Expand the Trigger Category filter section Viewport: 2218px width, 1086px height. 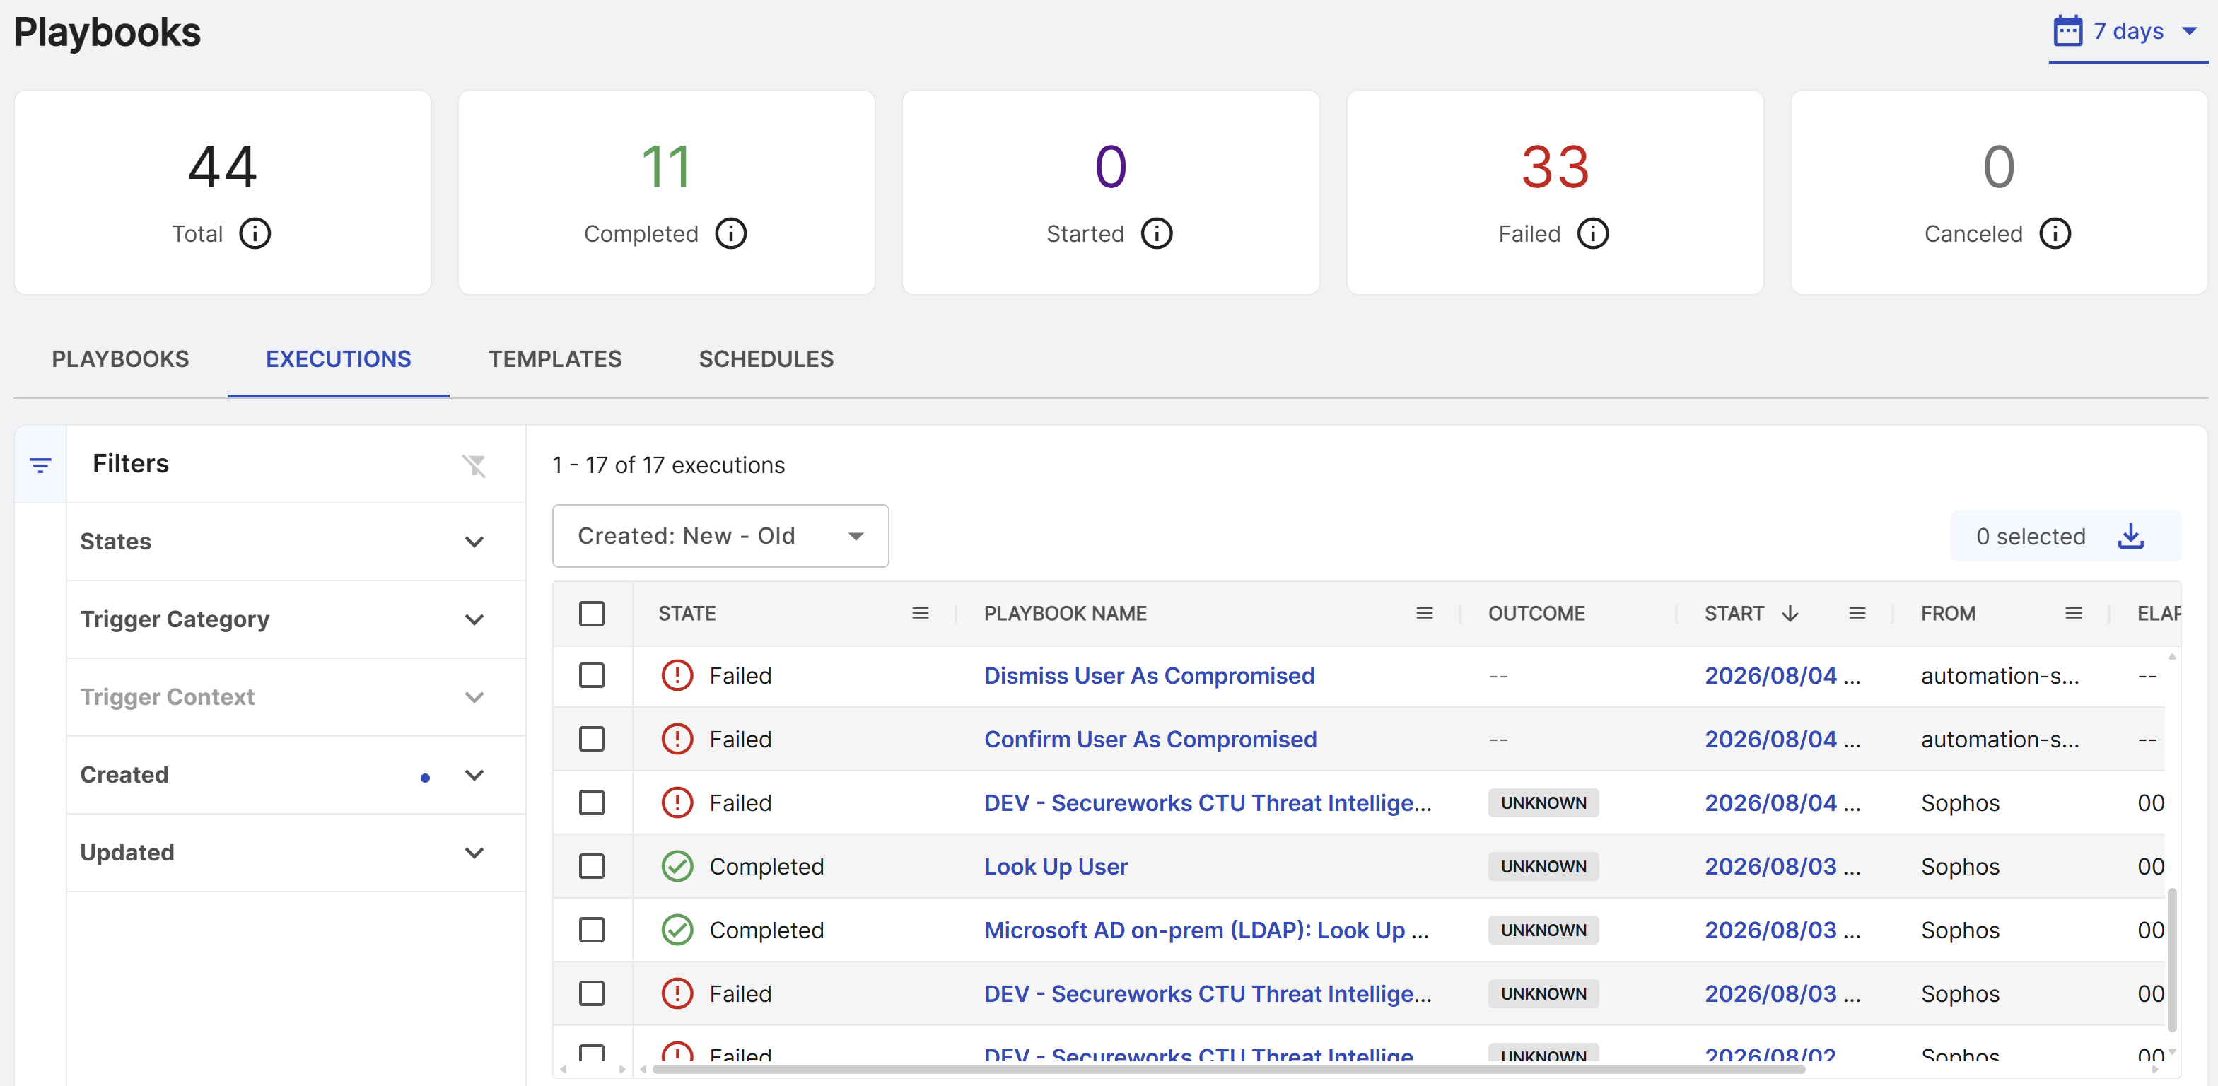[x=296, y=619]
